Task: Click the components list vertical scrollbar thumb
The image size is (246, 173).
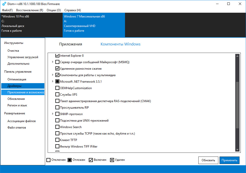Action: [x=237, y=105]
